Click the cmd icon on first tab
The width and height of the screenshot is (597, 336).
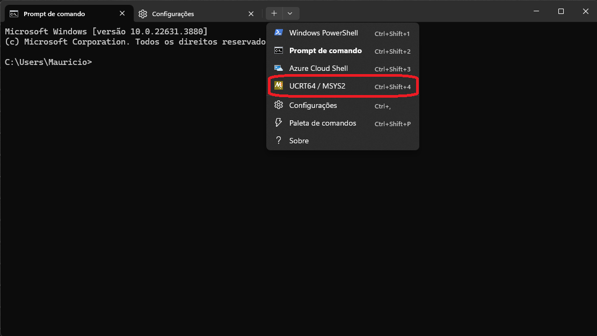[14, 14]
